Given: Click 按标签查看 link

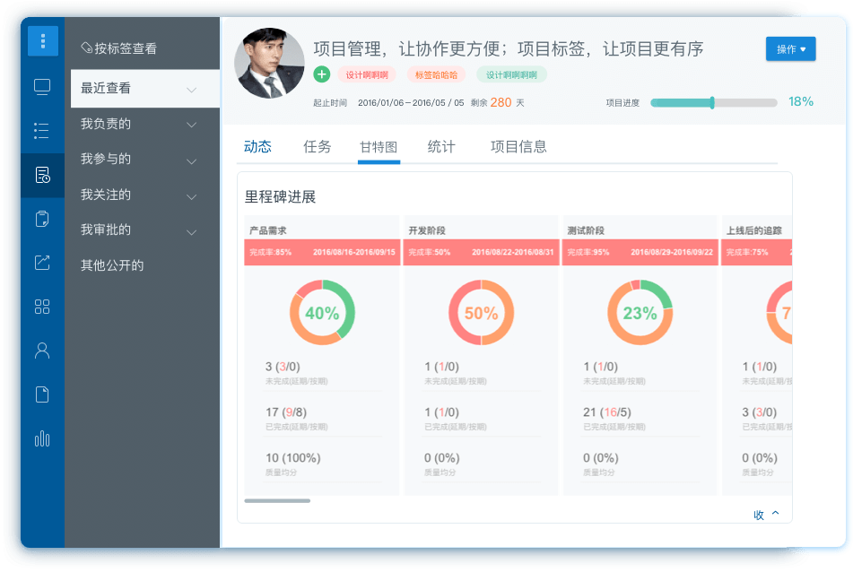Looking at the screenshot, I should tap(126, 48).
